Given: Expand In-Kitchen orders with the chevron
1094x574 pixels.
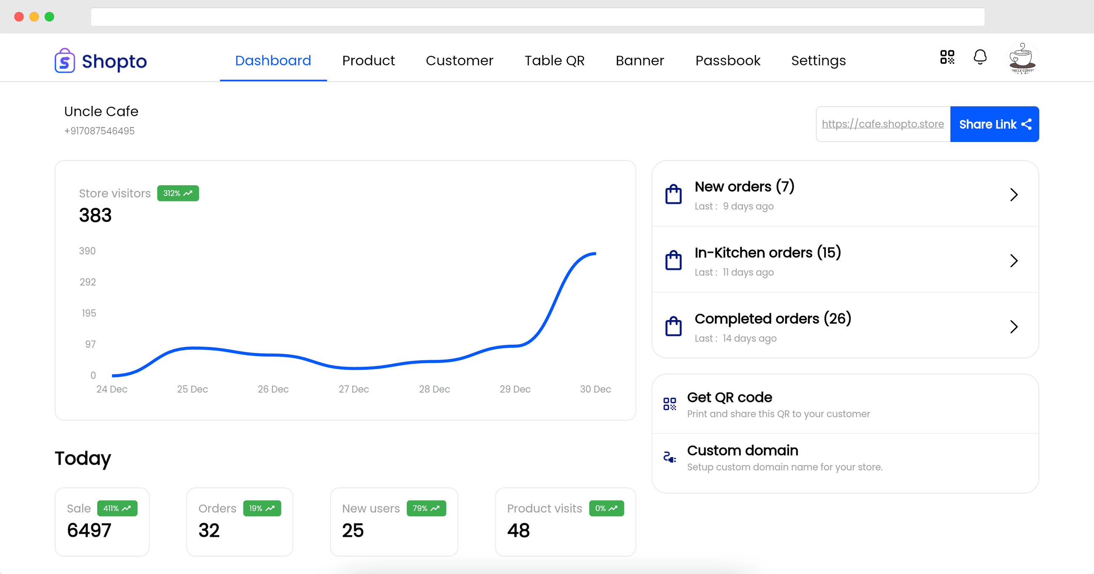Looking at the screenshot, I should (1015, 261).
